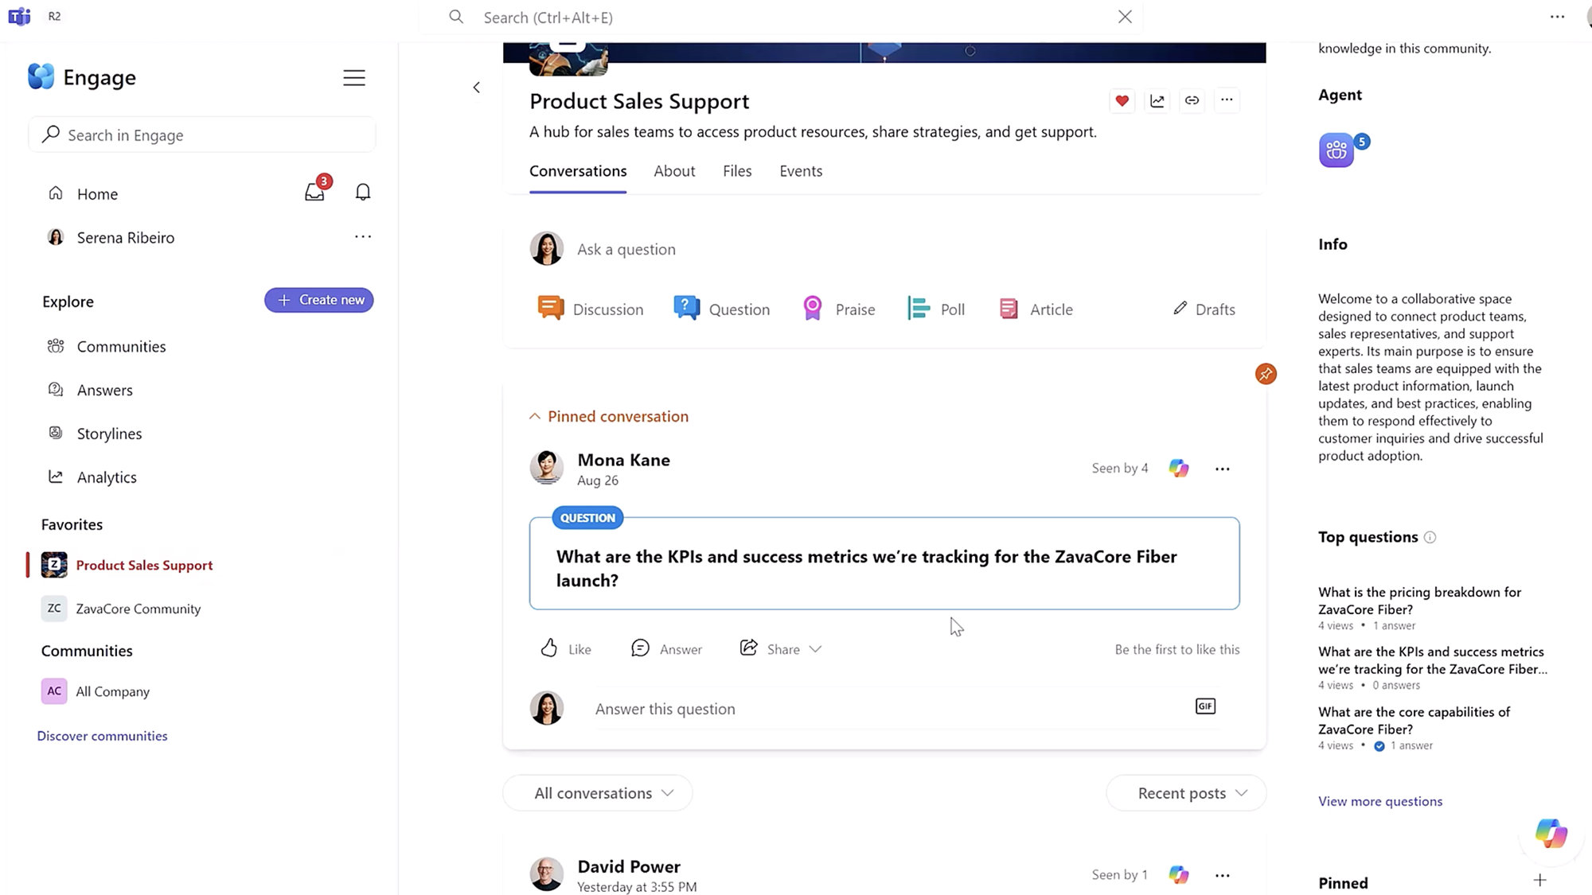Open the Copilot icon on Mona Kane's post

1179,469
